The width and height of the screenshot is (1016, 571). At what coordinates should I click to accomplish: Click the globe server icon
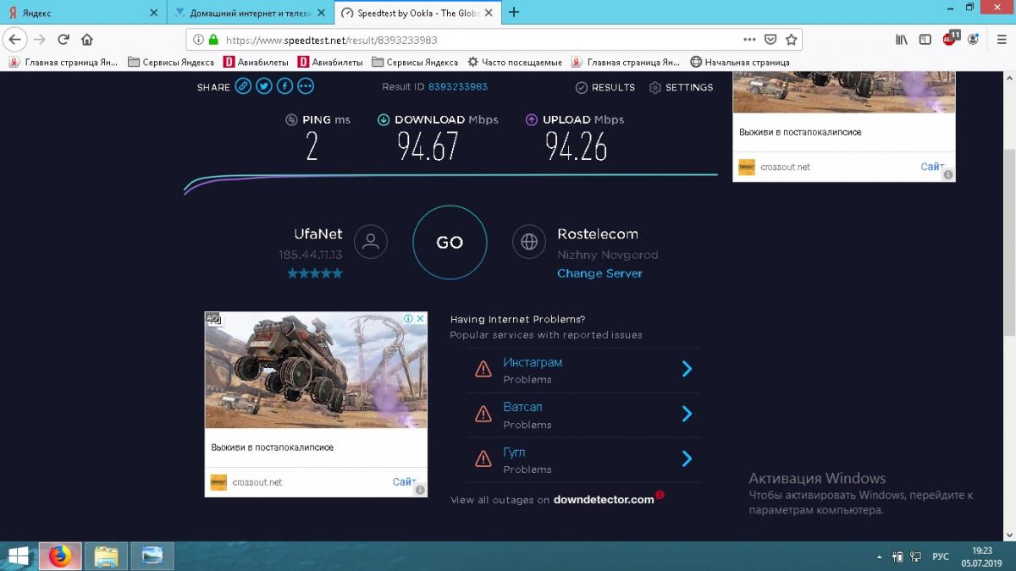529,241
